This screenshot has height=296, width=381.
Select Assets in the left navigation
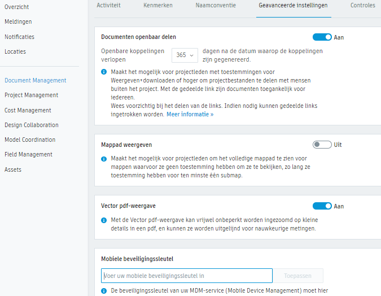[x=13, y=169]
